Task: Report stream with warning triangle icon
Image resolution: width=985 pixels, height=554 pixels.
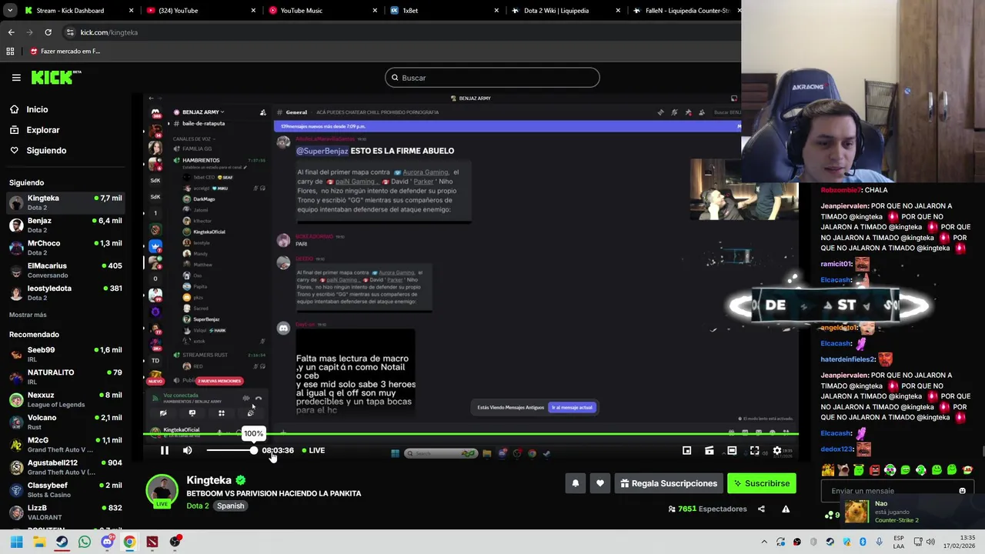Action: [786, 509]
